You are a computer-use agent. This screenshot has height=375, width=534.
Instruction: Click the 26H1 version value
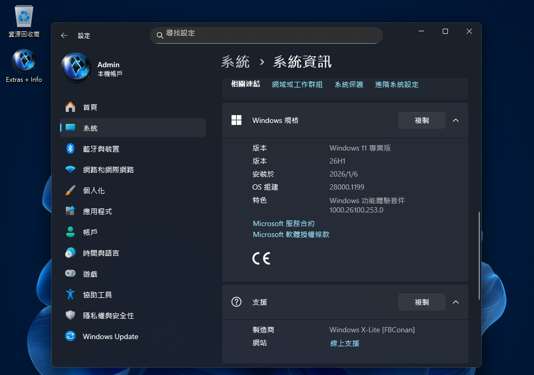point(337,161)
